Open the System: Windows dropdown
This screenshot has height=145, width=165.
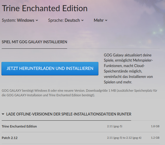(20, 20)
